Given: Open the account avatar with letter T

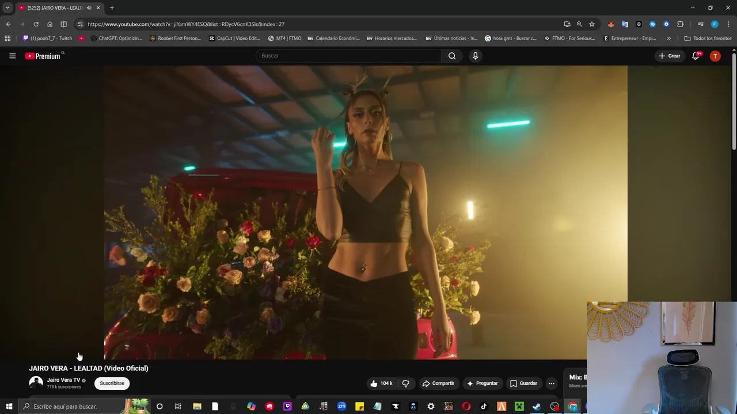Looking at the screenshot, I should (x=715, y=56).
